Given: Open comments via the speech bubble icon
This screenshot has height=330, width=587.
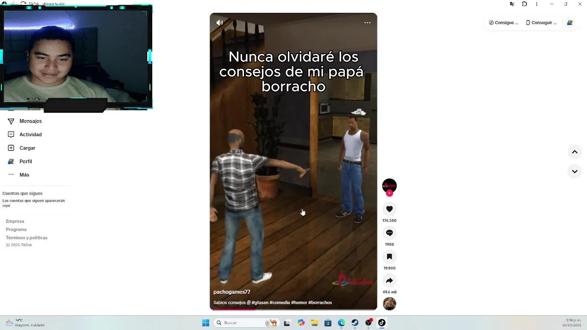Looking at the screenshot, I should tap(389, 233).
